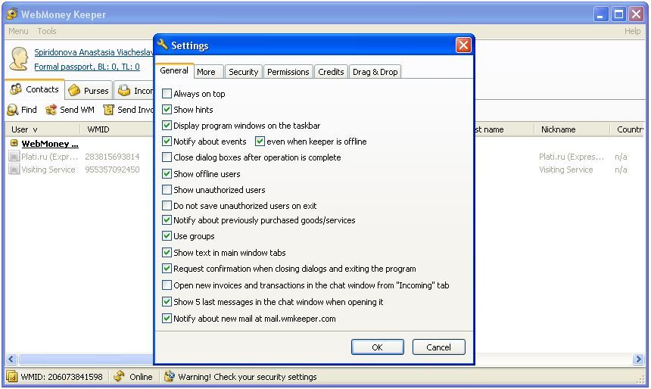The width and height of the screenshot is (651, 389).
Task: Open Spiridonova Anastasia profile link
Action: 94,52
